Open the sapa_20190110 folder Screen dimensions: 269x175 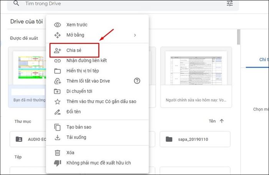pyautogui.click(x=195, y=139)
